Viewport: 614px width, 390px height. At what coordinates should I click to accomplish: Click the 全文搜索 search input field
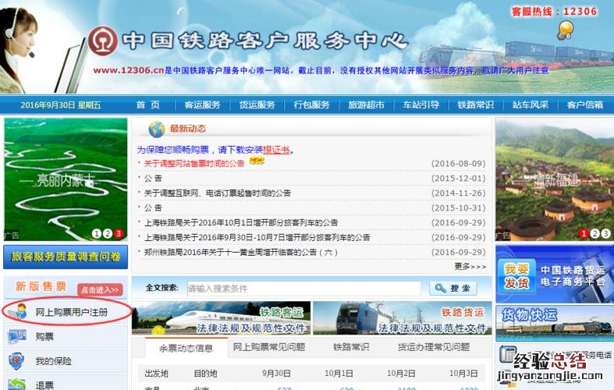[x=303, y=288]
